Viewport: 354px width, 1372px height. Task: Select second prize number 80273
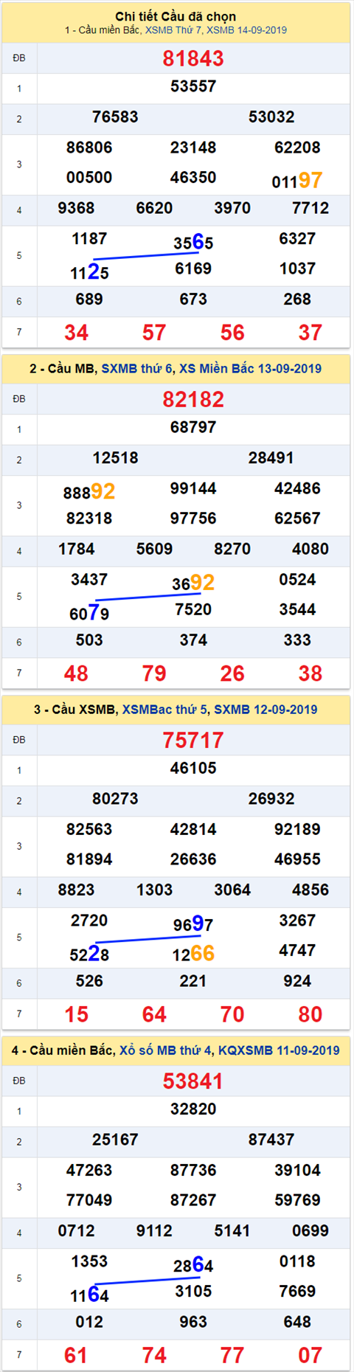(x=115, y=798)
